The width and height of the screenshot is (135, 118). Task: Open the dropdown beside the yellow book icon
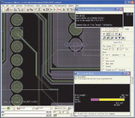[x=64, y=115]
